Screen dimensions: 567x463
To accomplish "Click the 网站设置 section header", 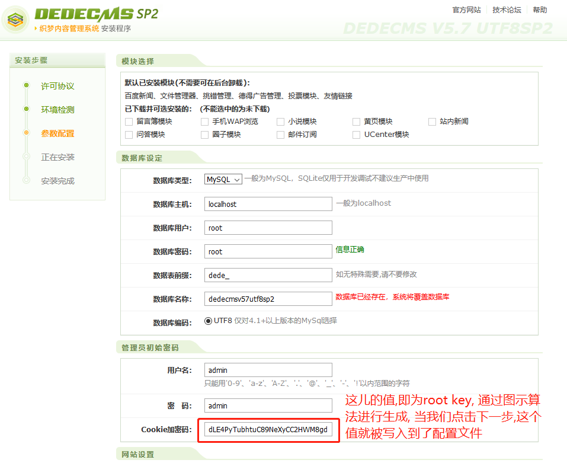I will [138, 454].
